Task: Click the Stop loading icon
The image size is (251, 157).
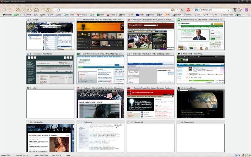Action: click(24, 10)
